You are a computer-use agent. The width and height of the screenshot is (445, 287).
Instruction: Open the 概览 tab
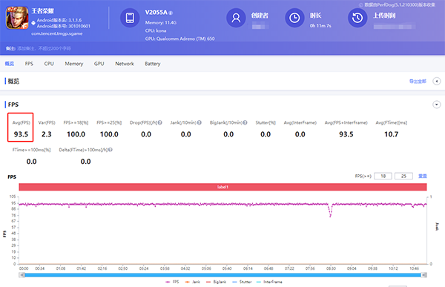point(10,64)
